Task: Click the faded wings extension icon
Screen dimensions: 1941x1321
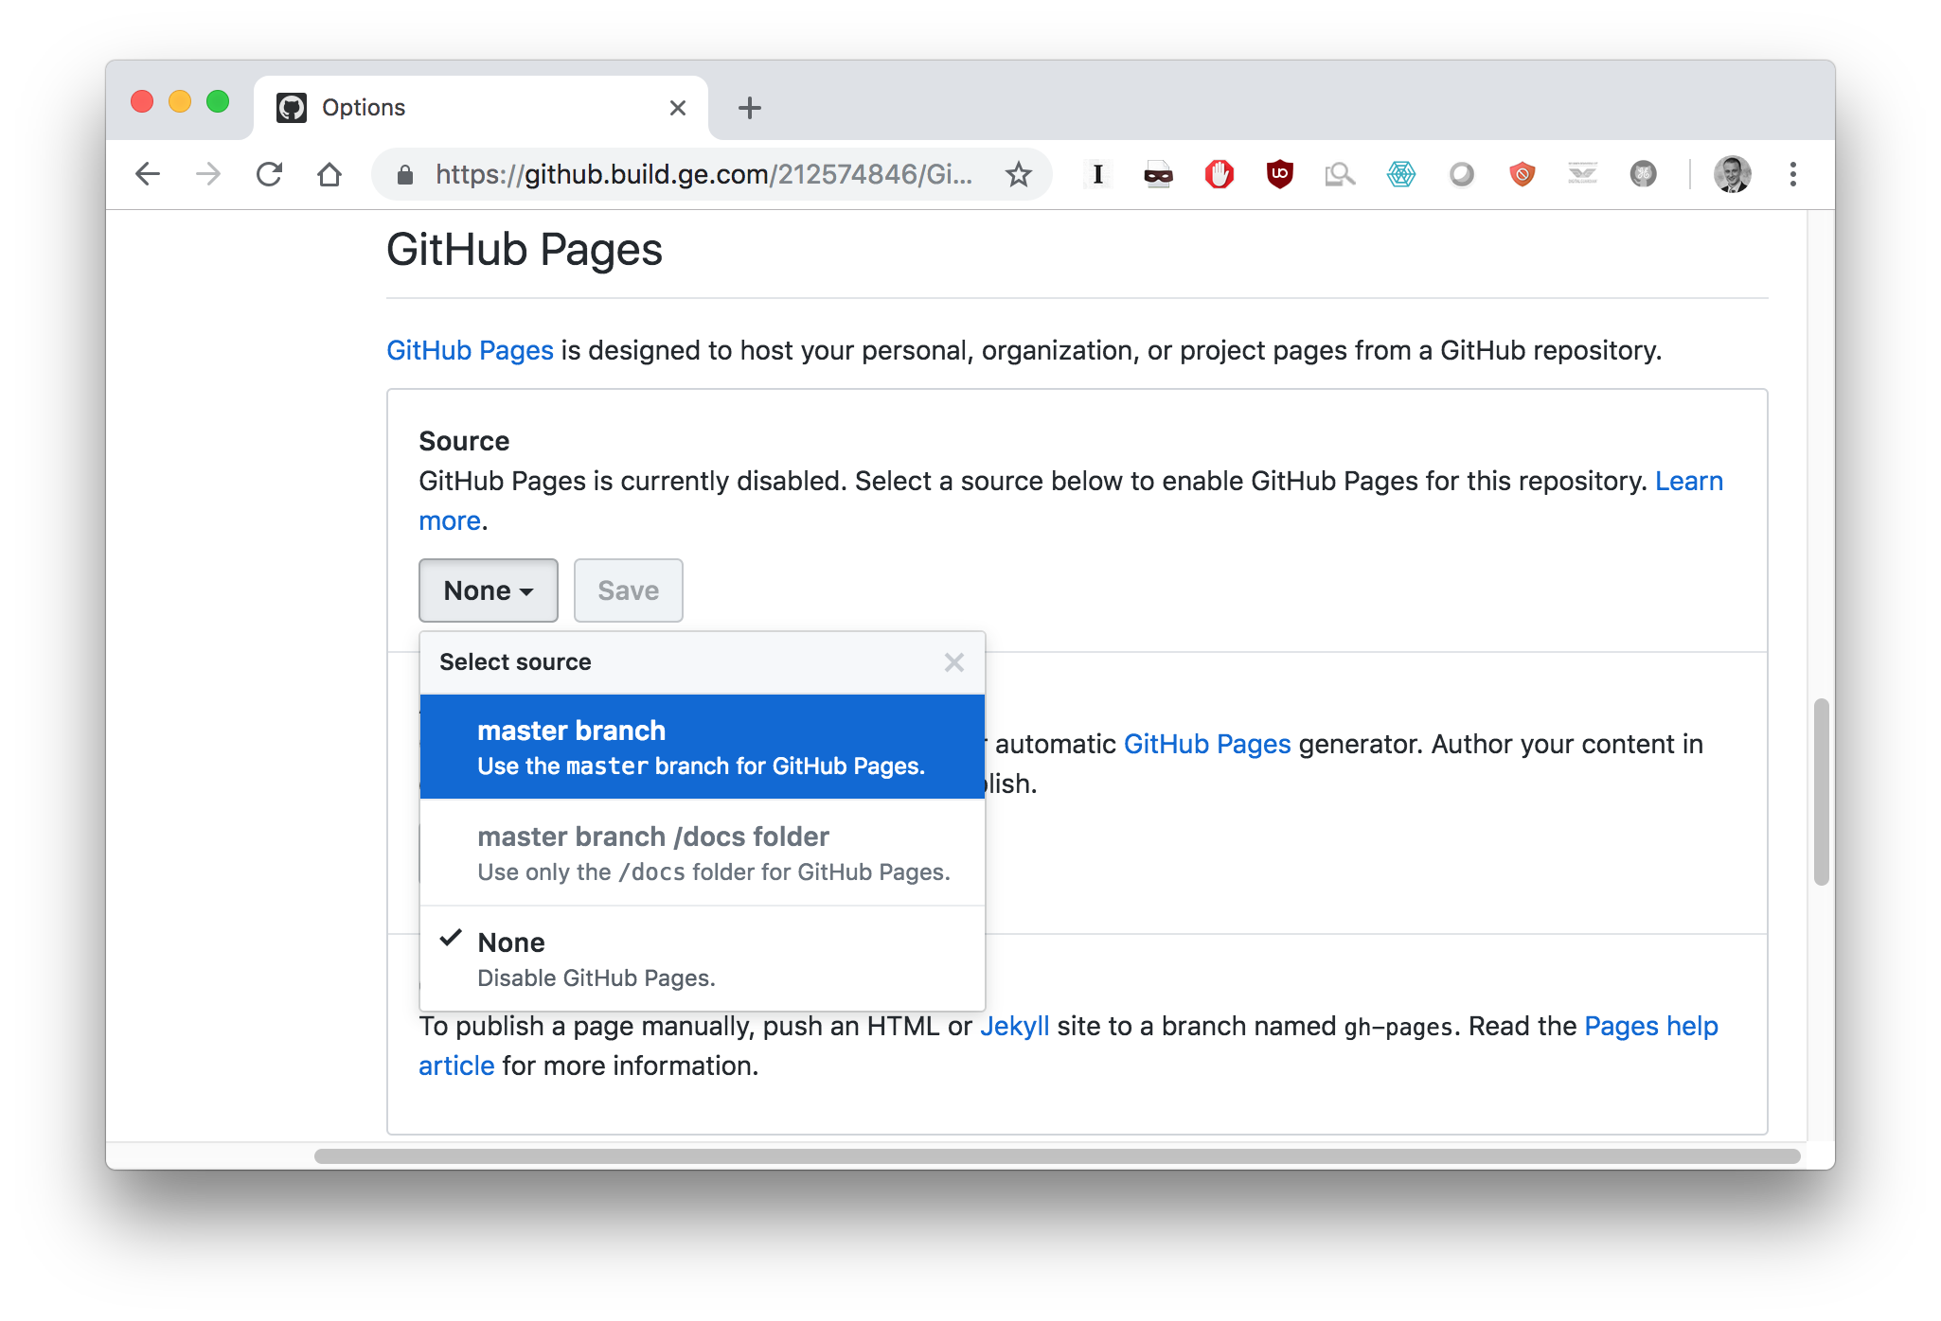Action: (1582, 174)
